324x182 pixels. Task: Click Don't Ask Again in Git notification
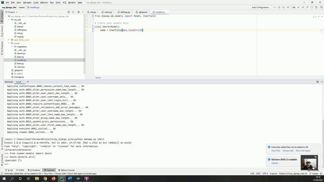303,151
